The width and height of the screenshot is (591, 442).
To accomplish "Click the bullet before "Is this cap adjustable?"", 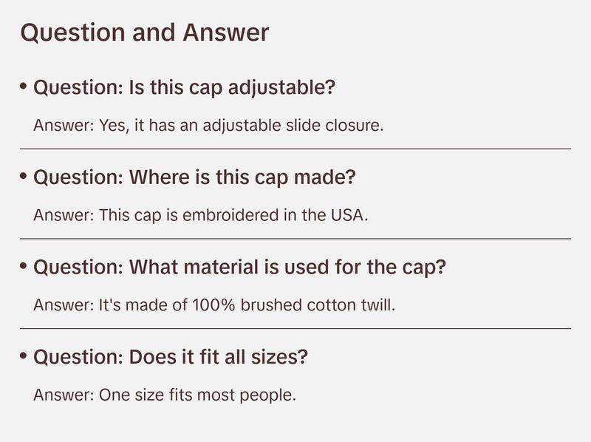I will (x=24, y=86).
